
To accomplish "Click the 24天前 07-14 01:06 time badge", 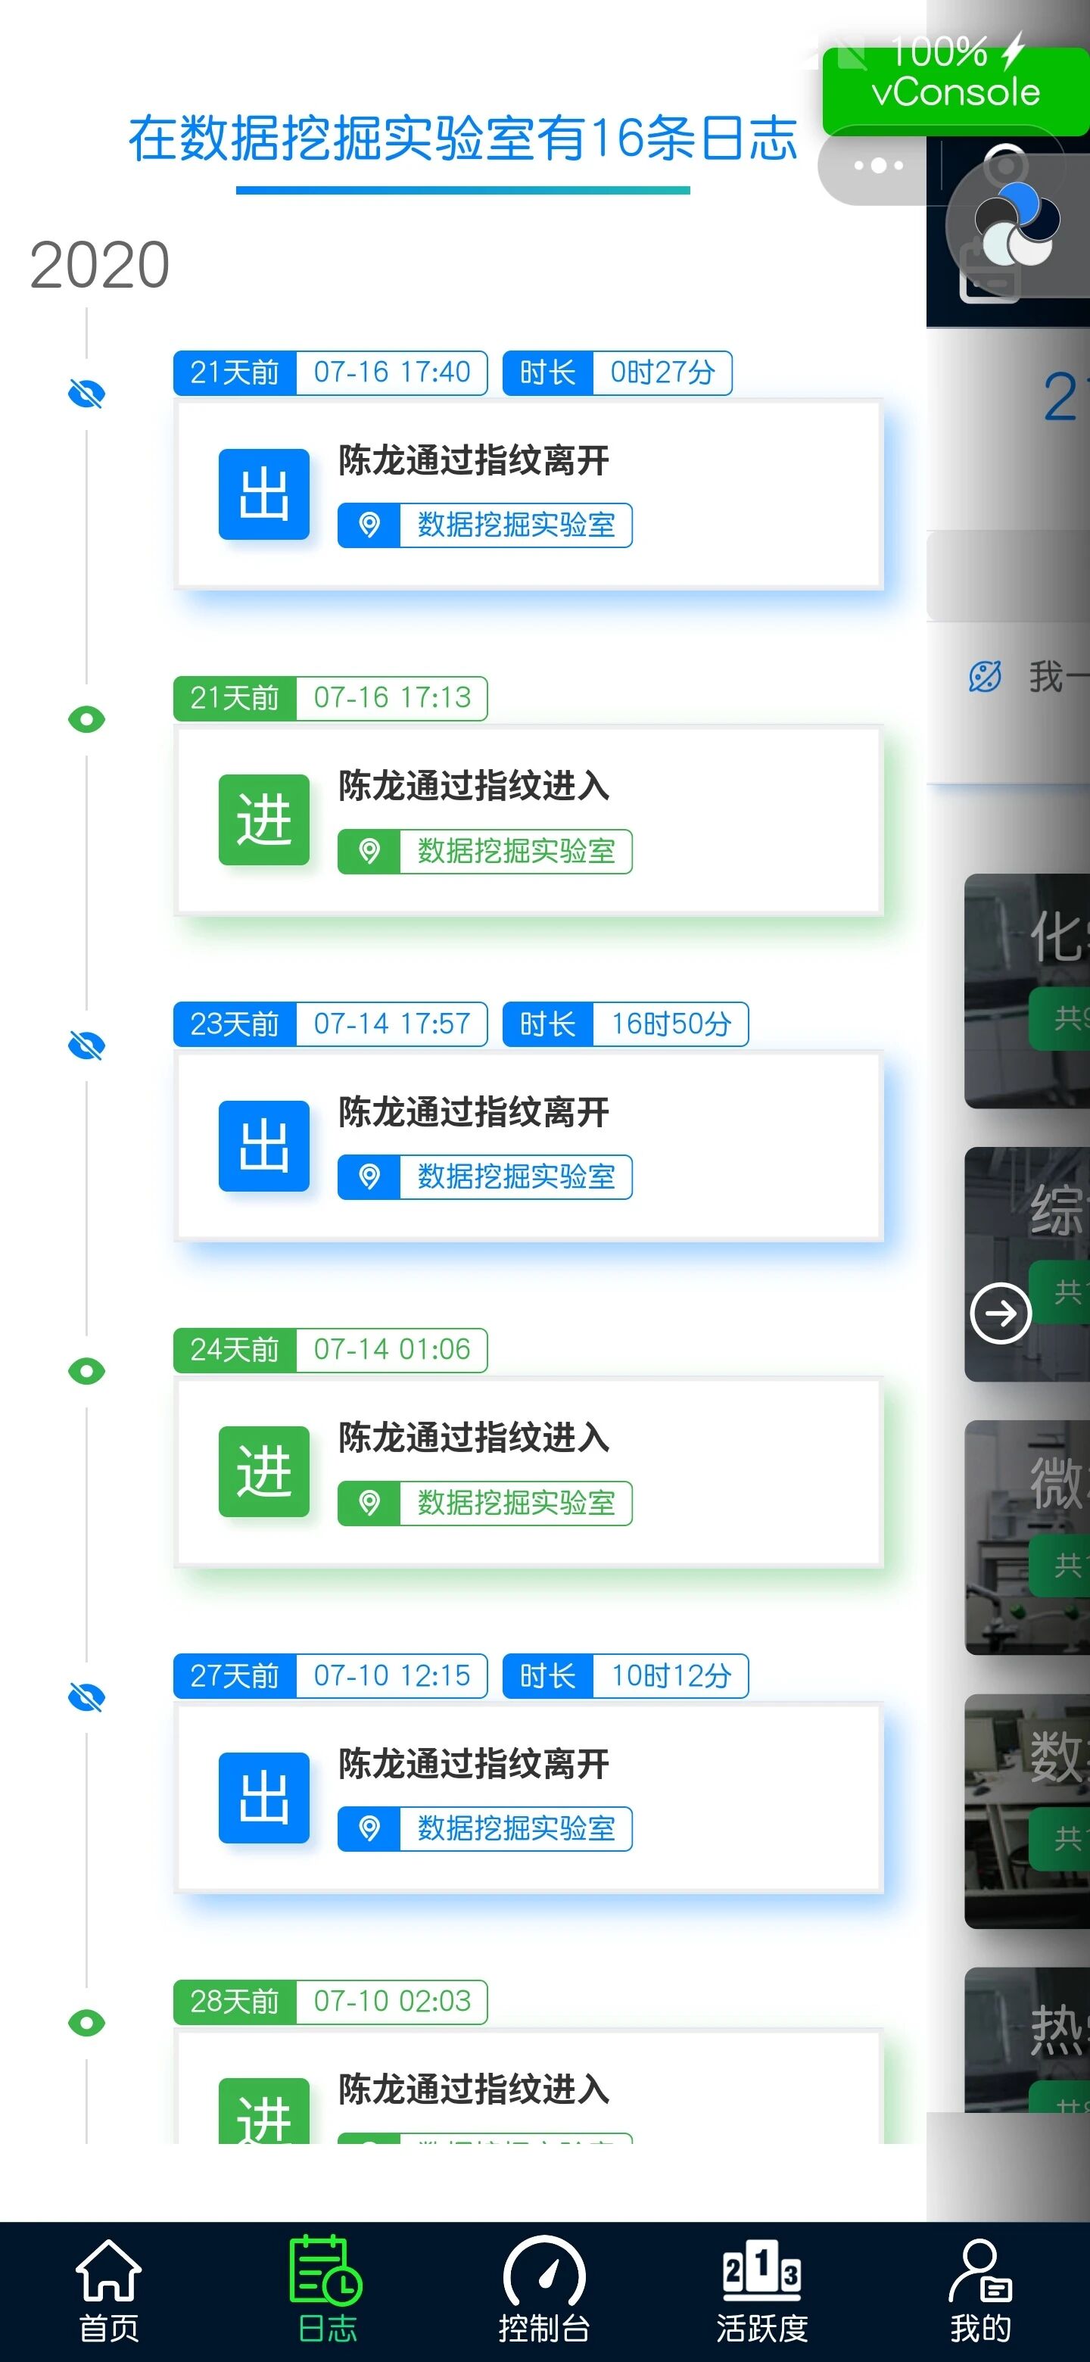I will pyautogui.click(x=330, y=1350).
